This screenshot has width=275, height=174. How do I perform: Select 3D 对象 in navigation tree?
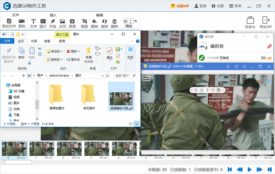pyautogui.click(x=16, y=91)
